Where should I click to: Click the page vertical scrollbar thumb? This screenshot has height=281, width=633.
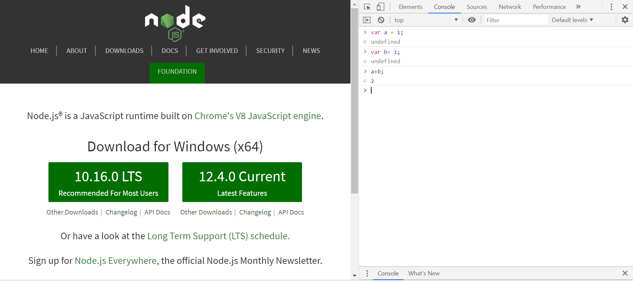pos(355,101)
